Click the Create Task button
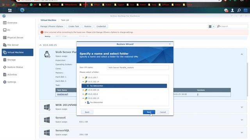The image size is (250, 140). [x=74, y=26]
